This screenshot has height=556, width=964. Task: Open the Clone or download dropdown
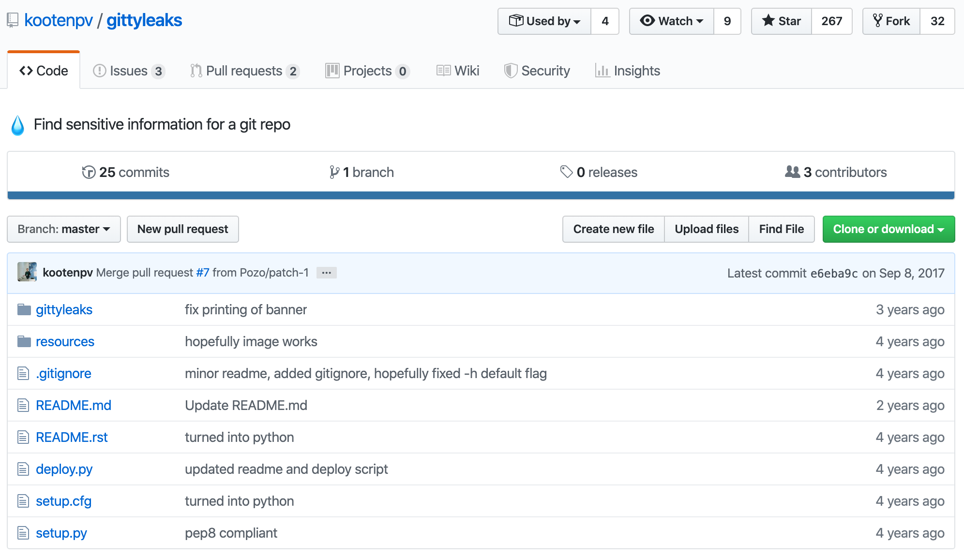[x=889, y=229]
